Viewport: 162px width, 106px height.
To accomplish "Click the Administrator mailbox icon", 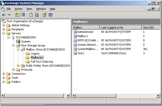I will (75, 32).
